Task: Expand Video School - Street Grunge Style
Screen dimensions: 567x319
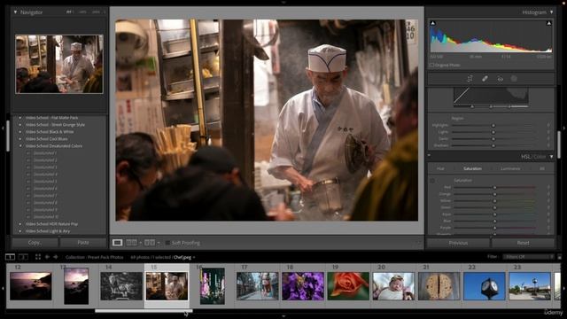Action: tap(20, 124)
